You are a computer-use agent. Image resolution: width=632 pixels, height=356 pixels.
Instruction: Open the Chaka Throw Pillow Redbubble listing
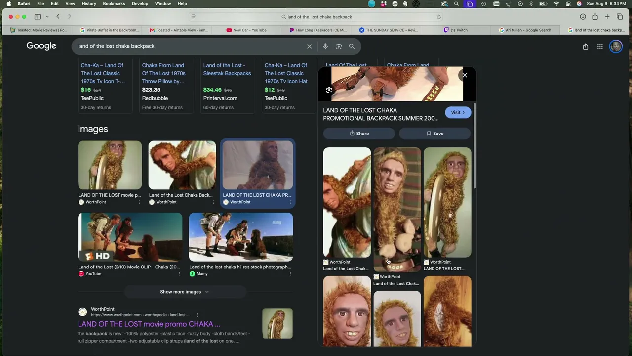[x=164, y=73]
